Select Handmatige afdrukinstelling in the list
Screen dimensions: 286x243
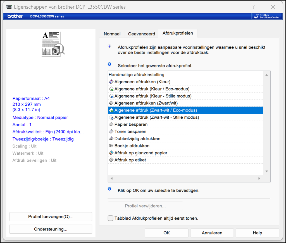coord(136,75)
